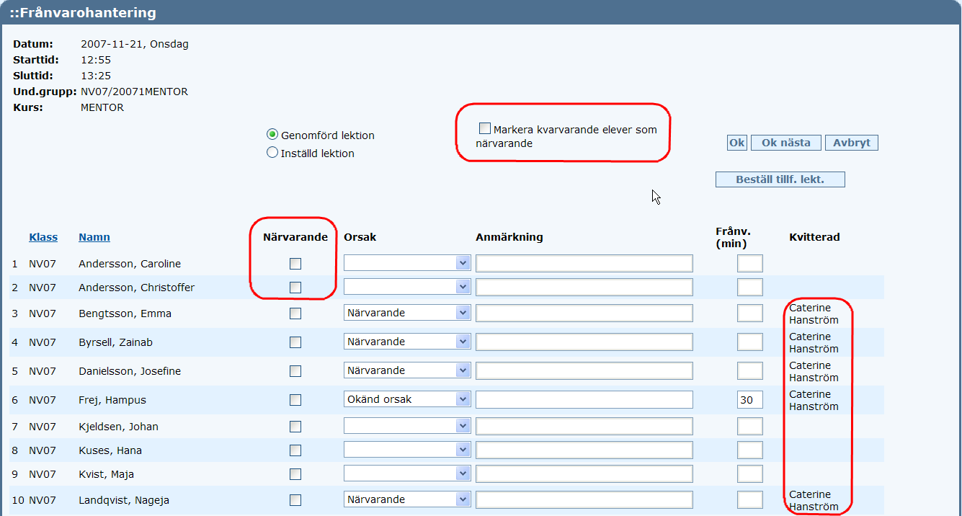Click Anmärkning field for Kuses, Hana
This screenshot has width=962, height=516.
coord(584,450)
